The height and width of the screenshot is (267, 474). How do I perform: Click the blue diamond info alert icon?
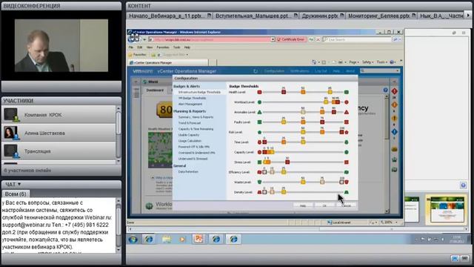coord(394,132)
